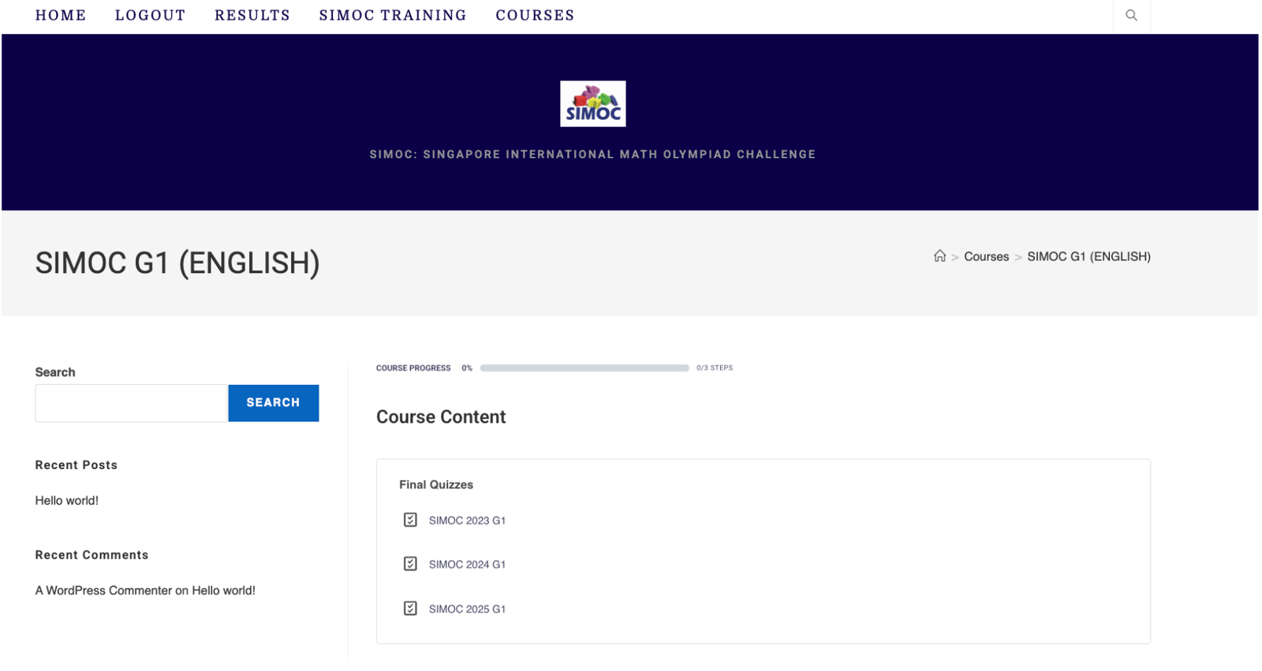Screen dimensions: 1262x671
Task: Open the SIMOC 2024 G1 quiz
Action: pos(467,565)
